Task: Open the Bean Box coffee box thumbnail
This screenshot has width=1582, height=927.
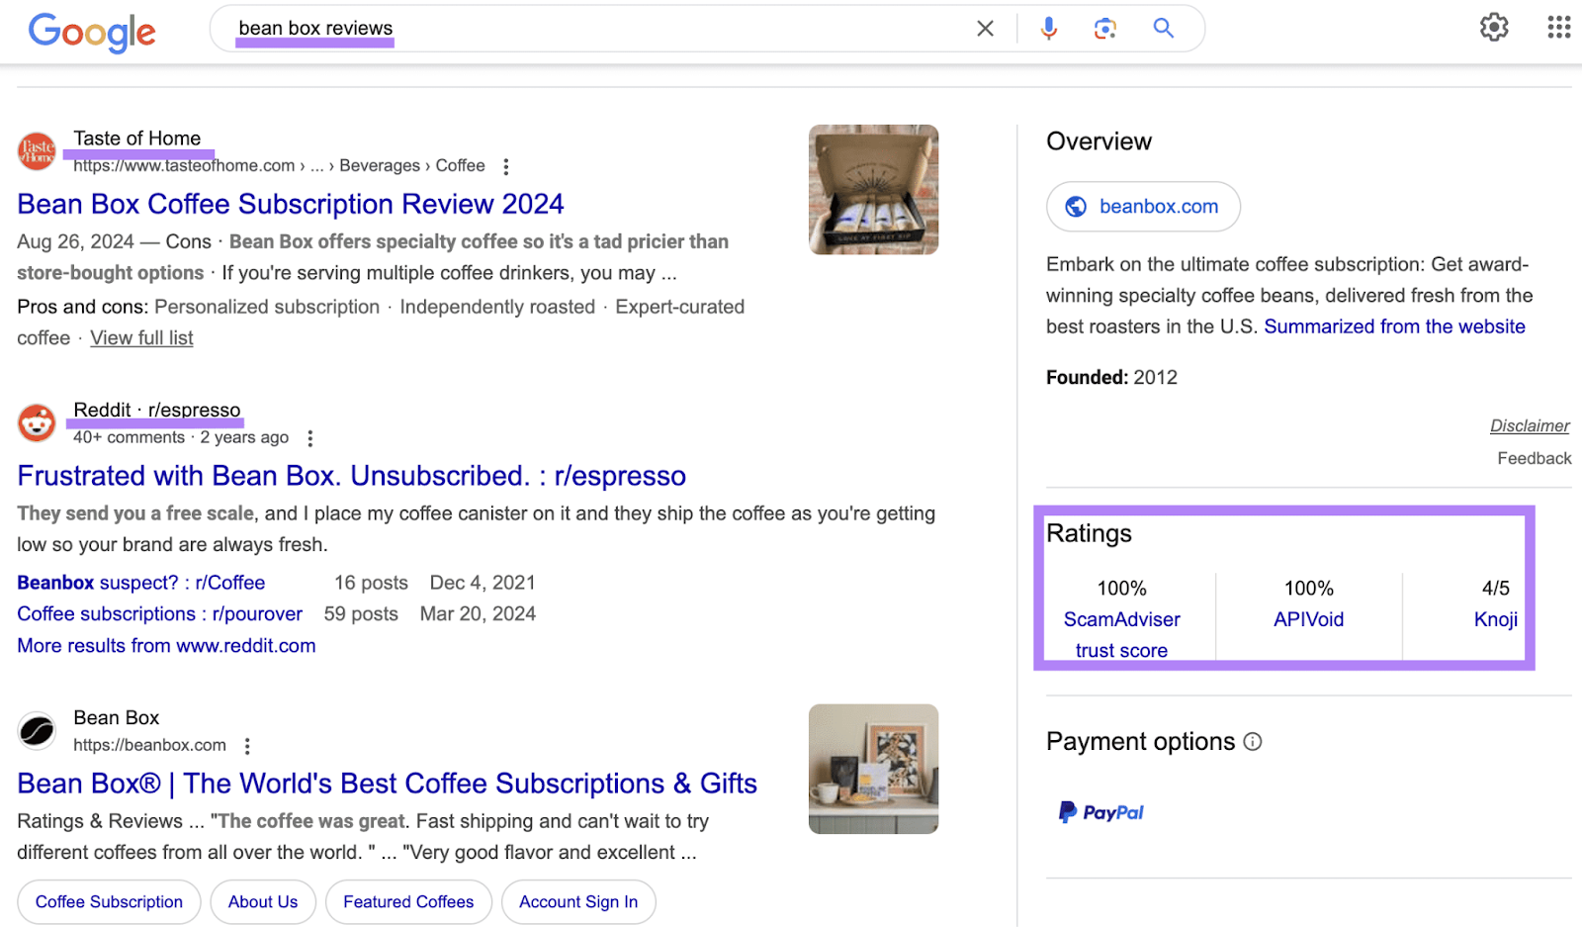Action: pyautogui.click(x=873, y=189)
